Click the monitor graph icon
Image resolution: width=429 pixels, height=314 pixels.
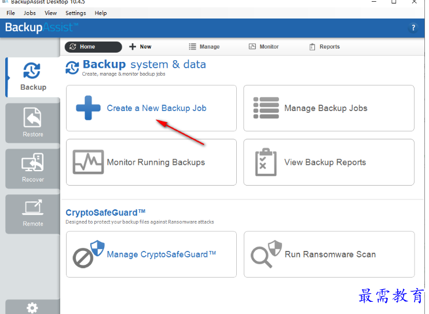point(88,162)
